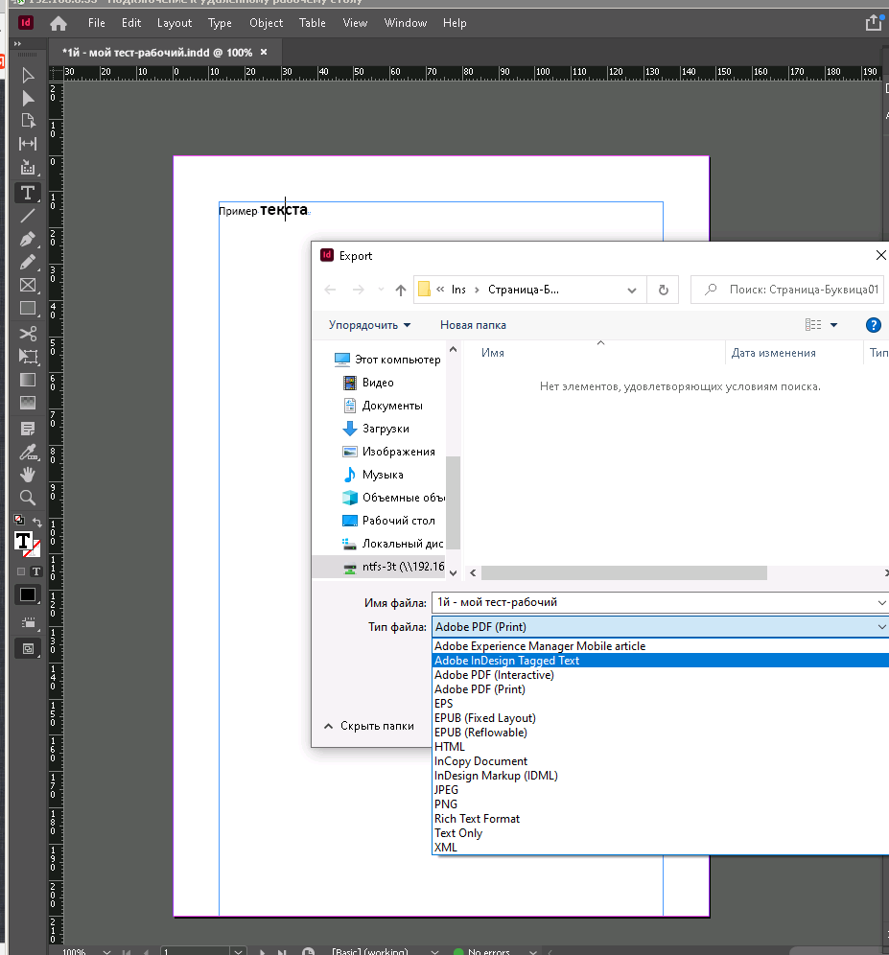Sort files by Дата изменения column
889x955 pixels.
pyautogui.click(x=773, y=353)
